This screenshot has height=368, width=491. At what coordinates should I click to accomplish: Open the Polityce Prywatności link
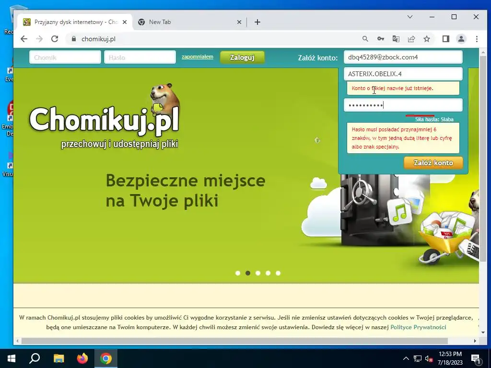[x=418, y=327]
